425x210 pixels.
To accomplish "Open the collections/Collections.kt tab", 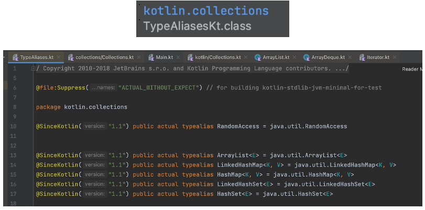I will (x=104, y=57).
